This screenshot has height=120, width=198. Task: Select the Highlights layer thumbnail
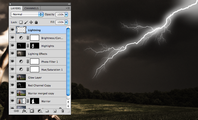click(21, 46)
